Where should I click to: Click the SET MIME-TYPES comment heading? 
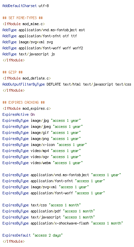tap(23, 18)
